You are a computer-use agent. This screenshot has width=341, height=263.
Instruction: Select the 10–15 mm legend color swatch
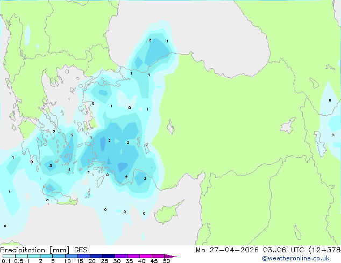pos(71,256)
